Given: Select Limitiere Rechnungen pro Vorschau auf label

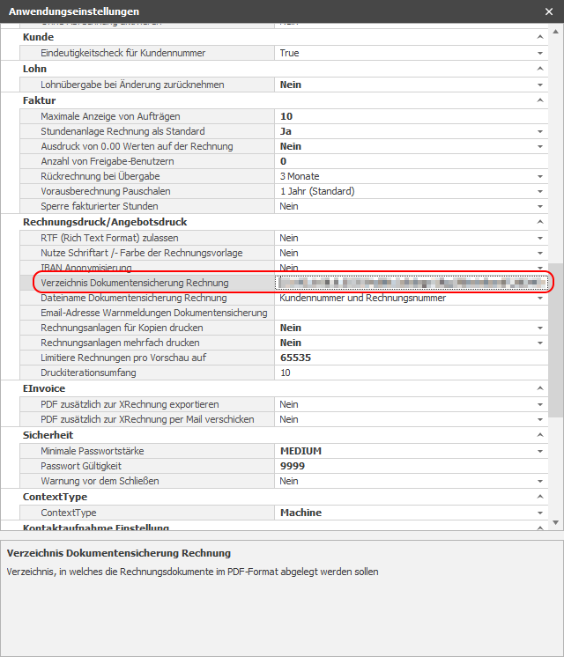Looking at the screenshot, I should click(123, 358).
